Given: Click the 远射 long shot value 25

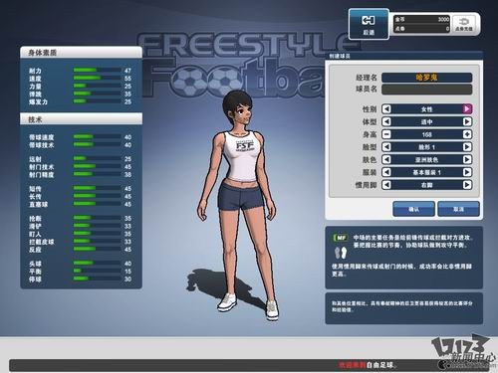Looking at the screenshot, I should pyautogui.click(x=127, y=159).
